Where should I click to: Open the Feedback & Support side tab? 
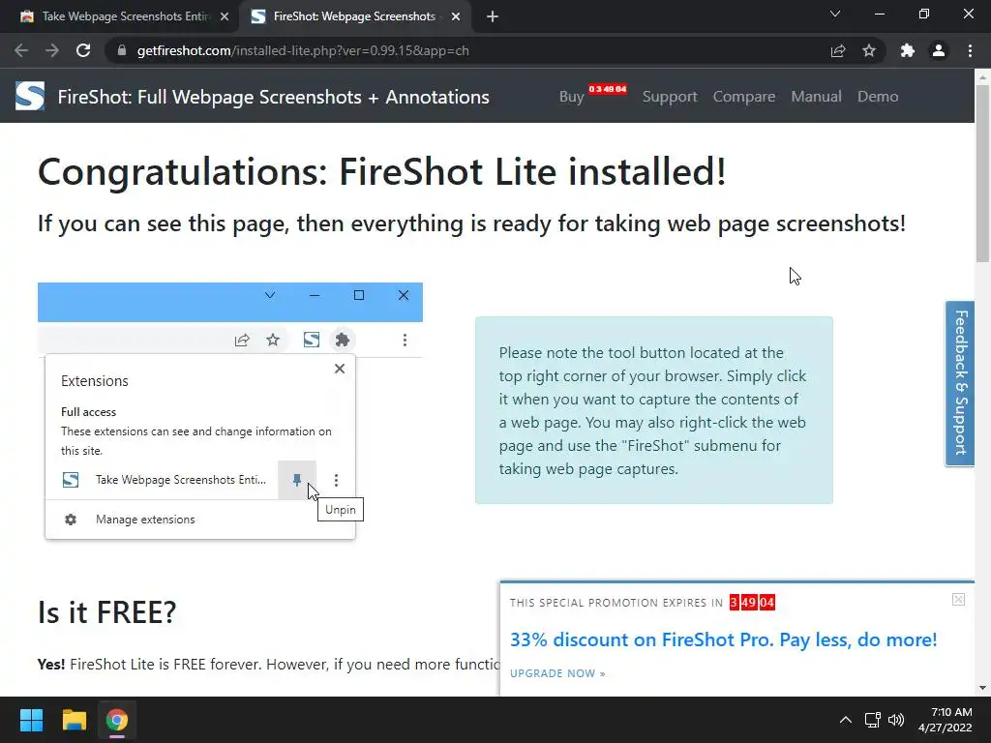tap(959, 383)
